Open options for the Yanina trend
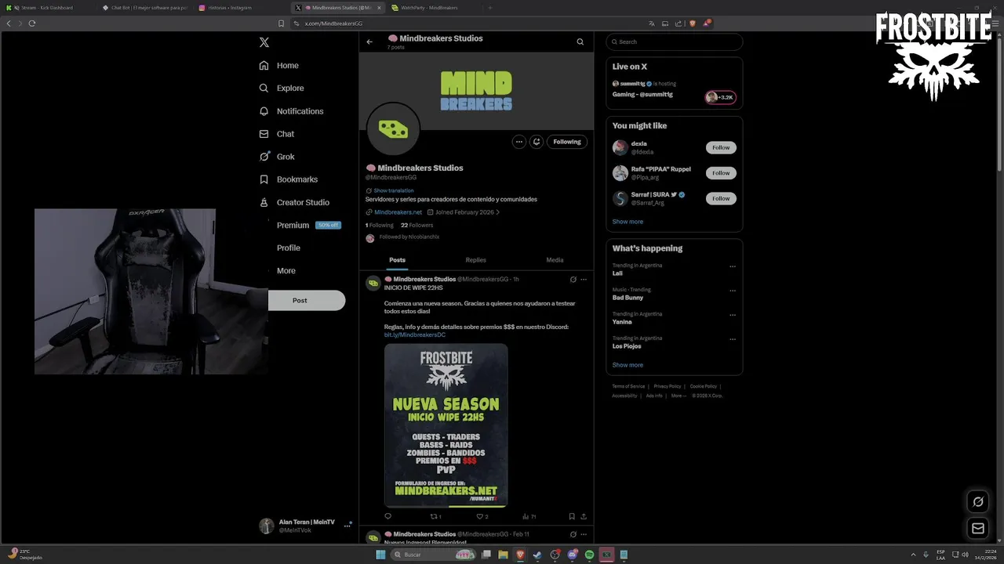Viewport: 1004px width, 564px height. (x=733, y=315)
